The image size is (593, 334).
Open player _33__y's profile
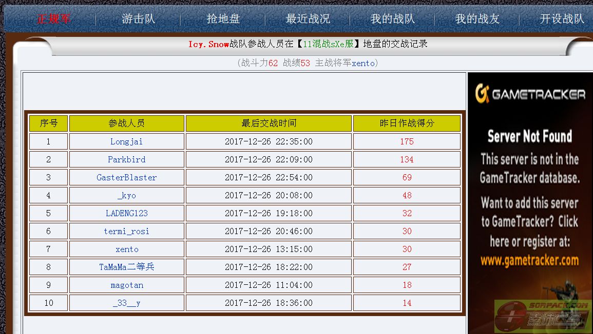tap(127, 303)
